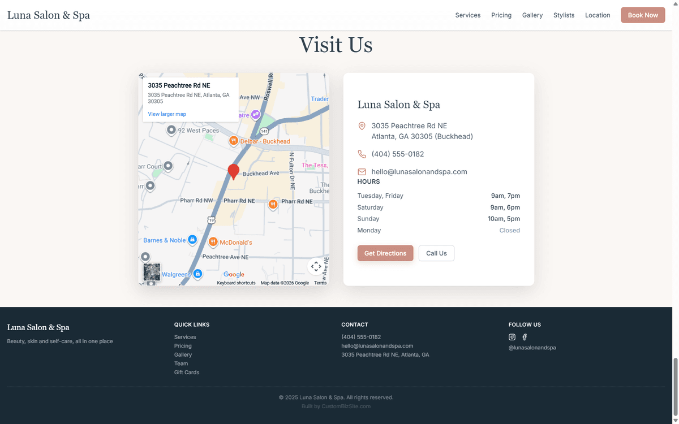Screen dimensions: 679x424
Task: Click the View larger map link
Action: (167, 114)
